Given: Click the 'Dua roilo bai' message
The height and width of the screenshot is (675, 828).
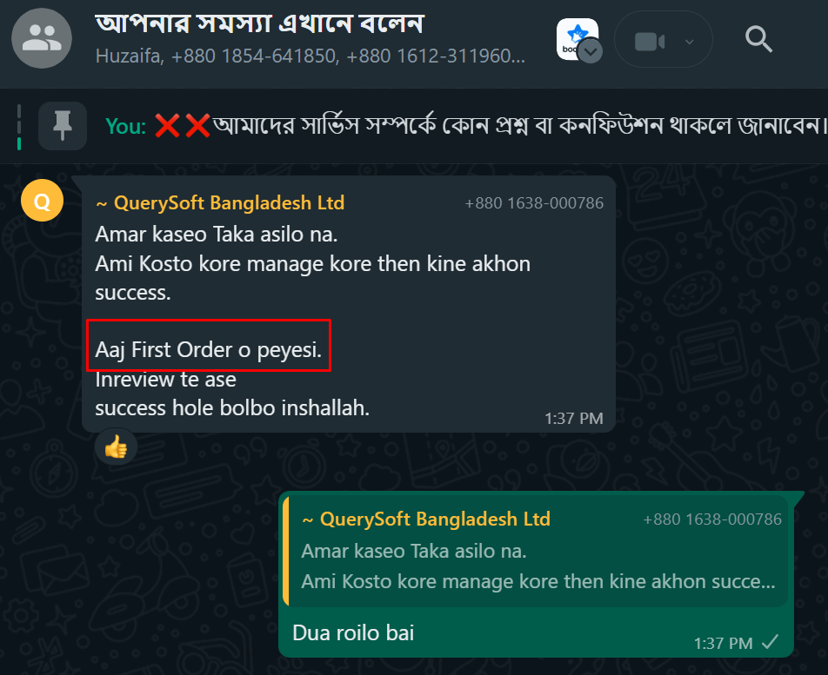Looking at the screenshot, I should [353, 632].
